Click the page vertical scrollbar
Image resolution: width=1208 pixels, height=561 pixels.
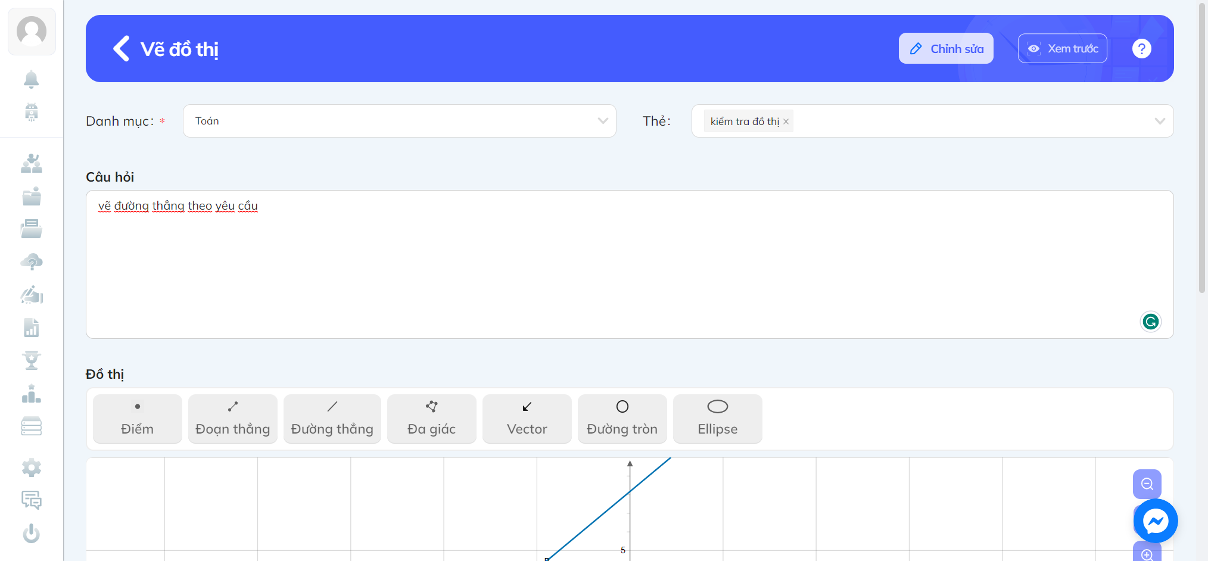(x=1202, y=149)
